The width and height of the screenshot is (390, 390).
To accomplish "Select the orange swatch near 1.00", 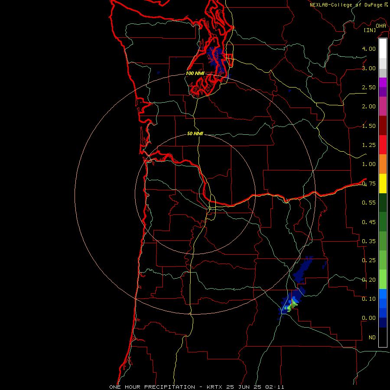I will 383,164.
